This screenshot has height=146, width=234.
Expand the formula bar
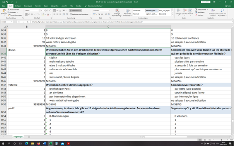(x=232, y=22)
